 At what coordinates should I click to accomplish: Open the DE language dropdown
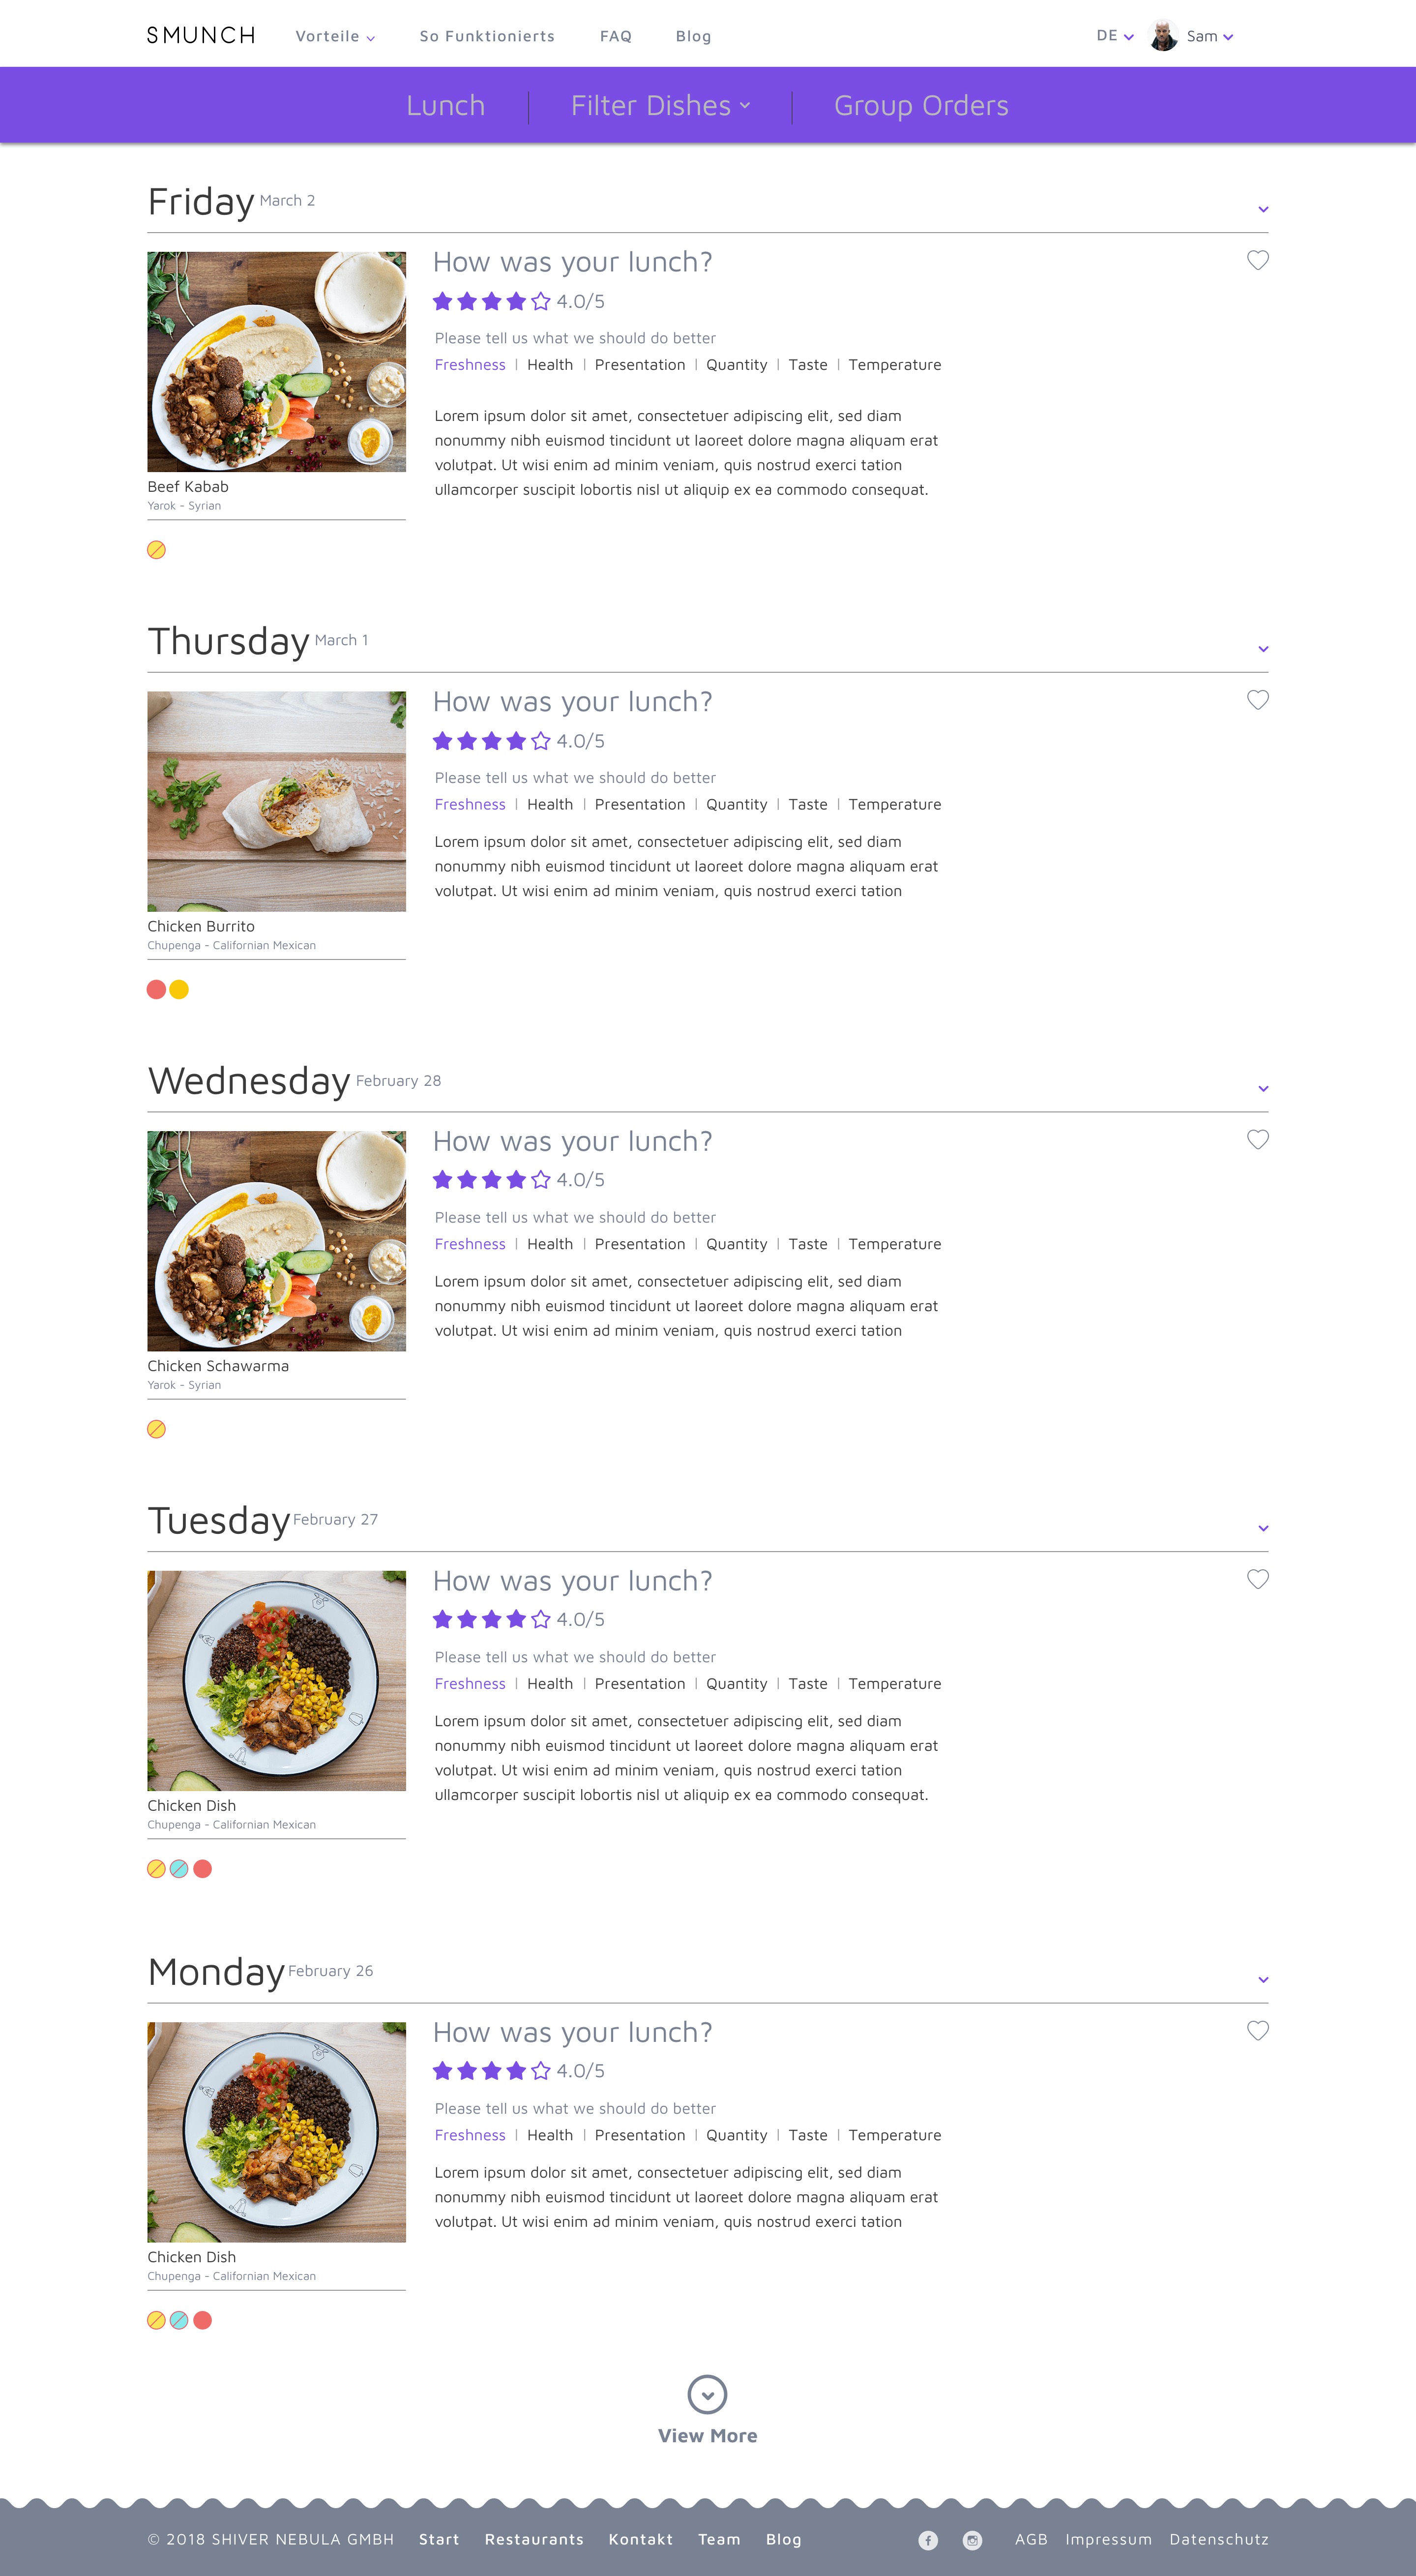(1114, 36)
